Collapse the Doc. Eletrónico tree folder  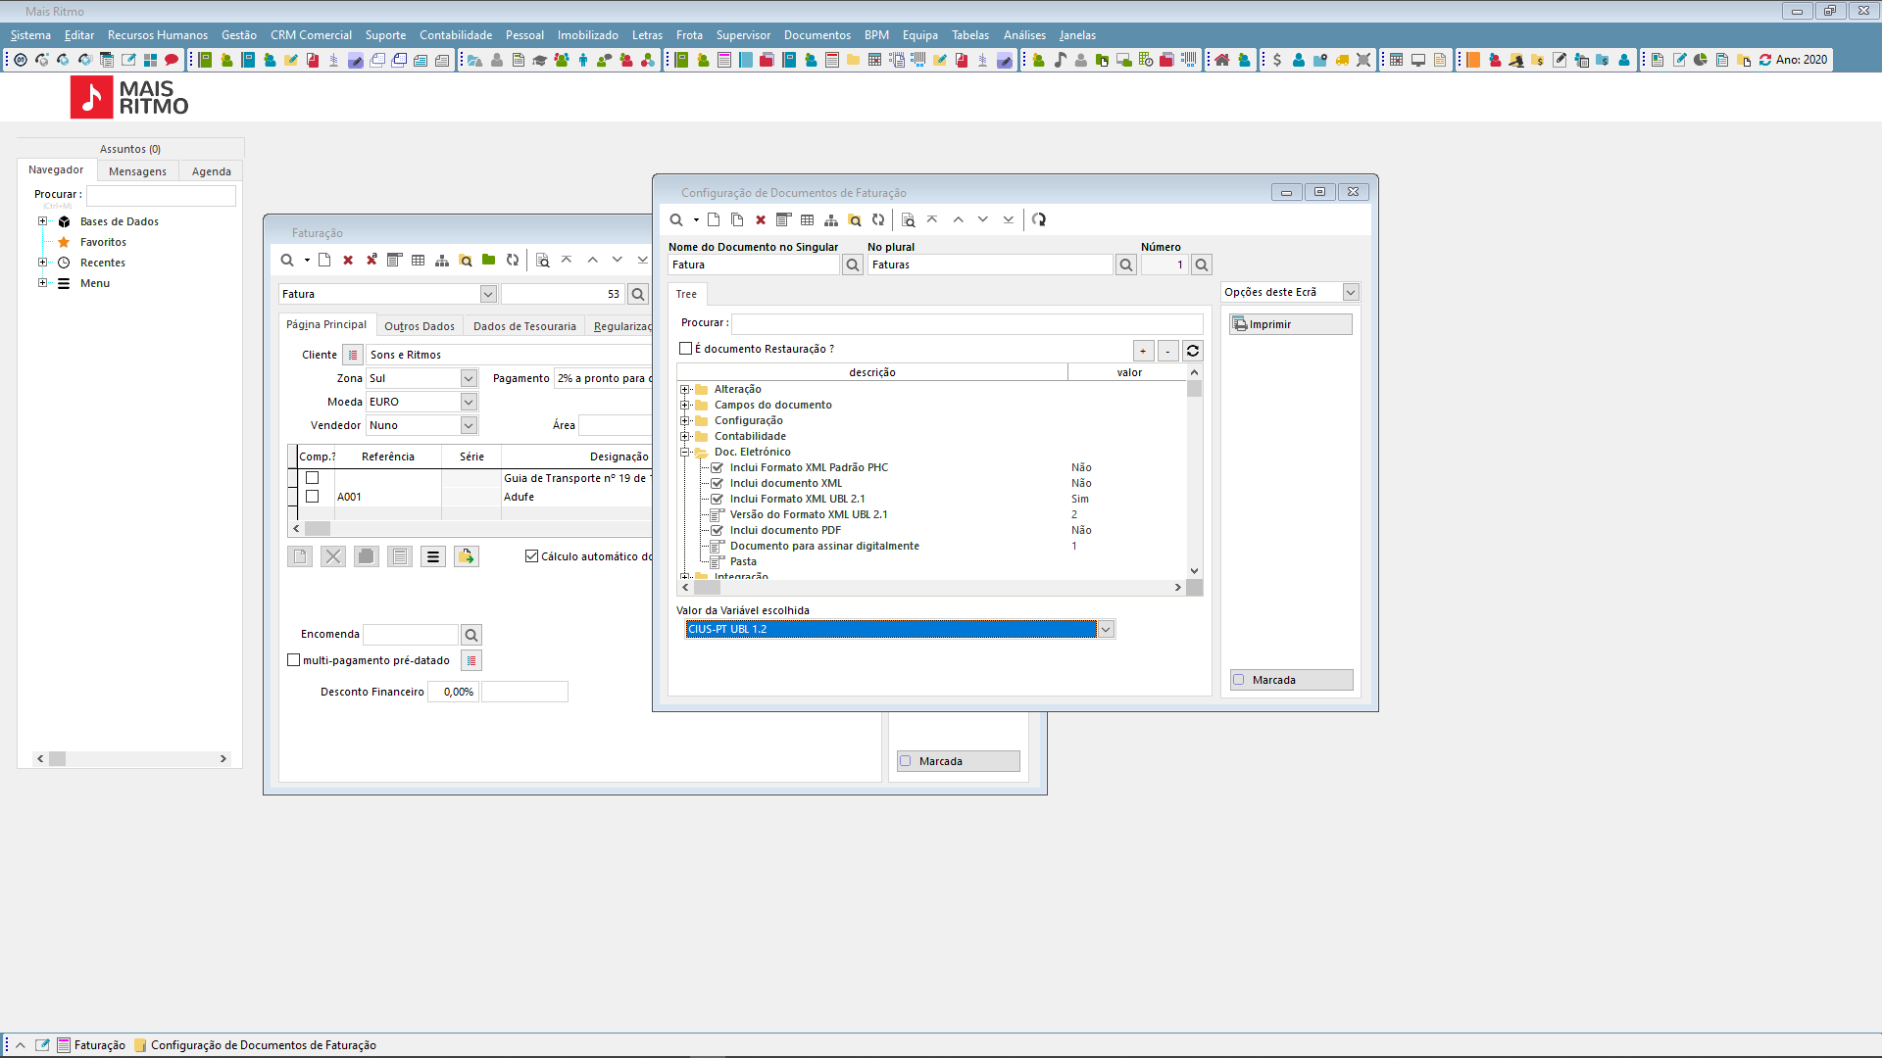pos(685,453)
